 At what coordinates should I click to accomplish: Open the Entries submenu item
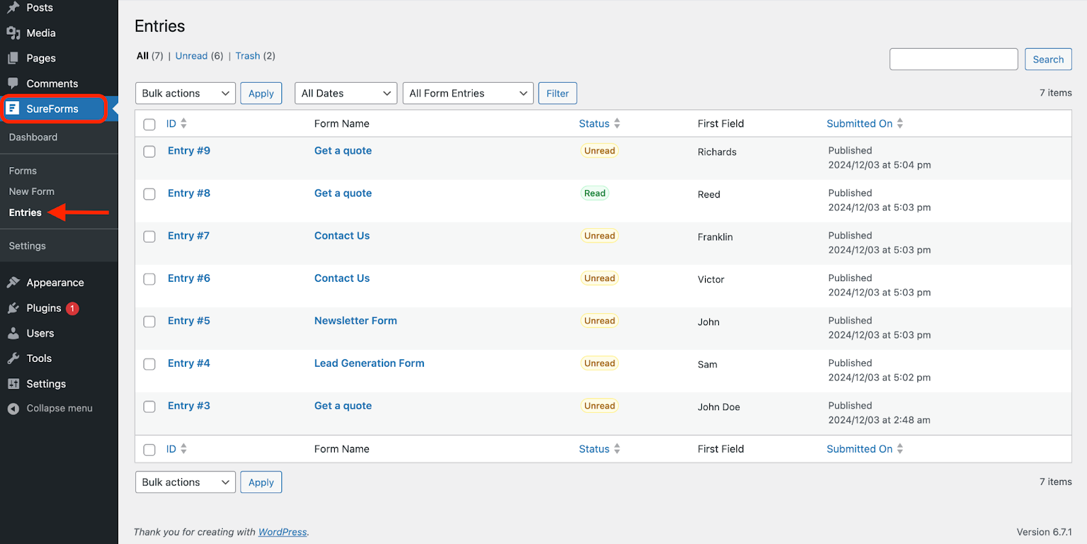point(25,213)
